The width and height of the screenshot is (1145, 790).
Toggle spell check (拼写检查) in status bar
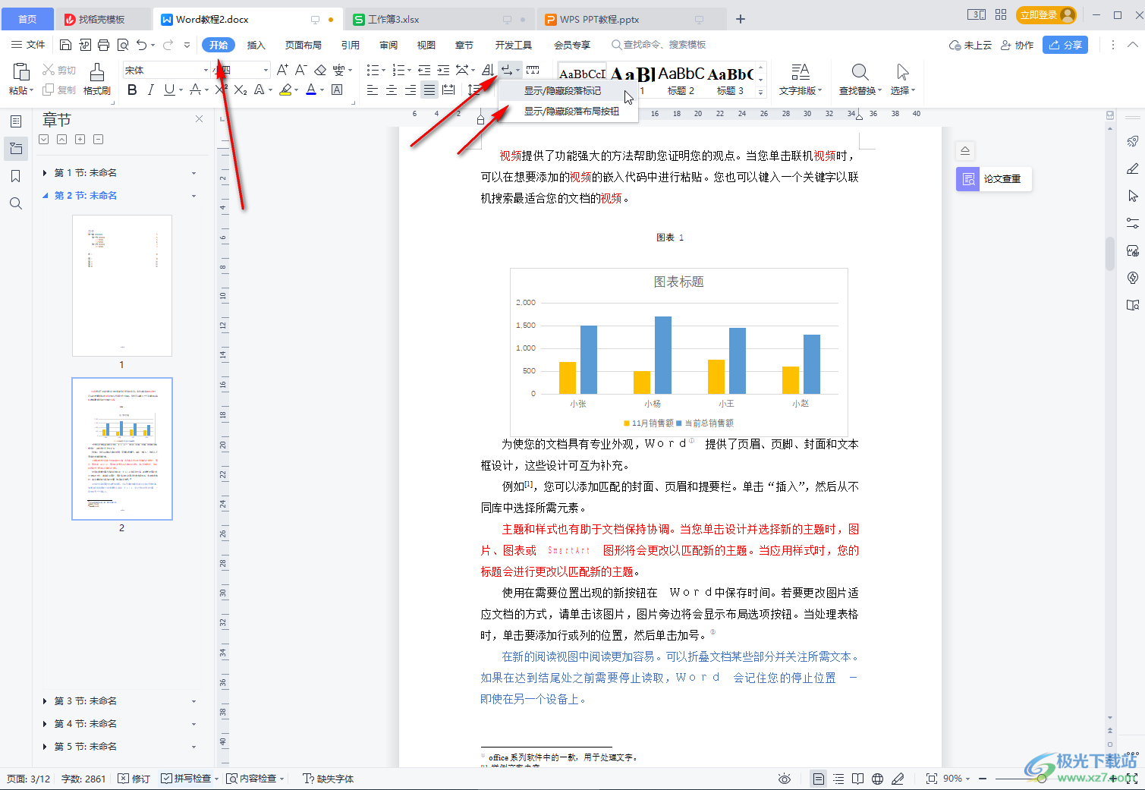(x=186, y=779)
